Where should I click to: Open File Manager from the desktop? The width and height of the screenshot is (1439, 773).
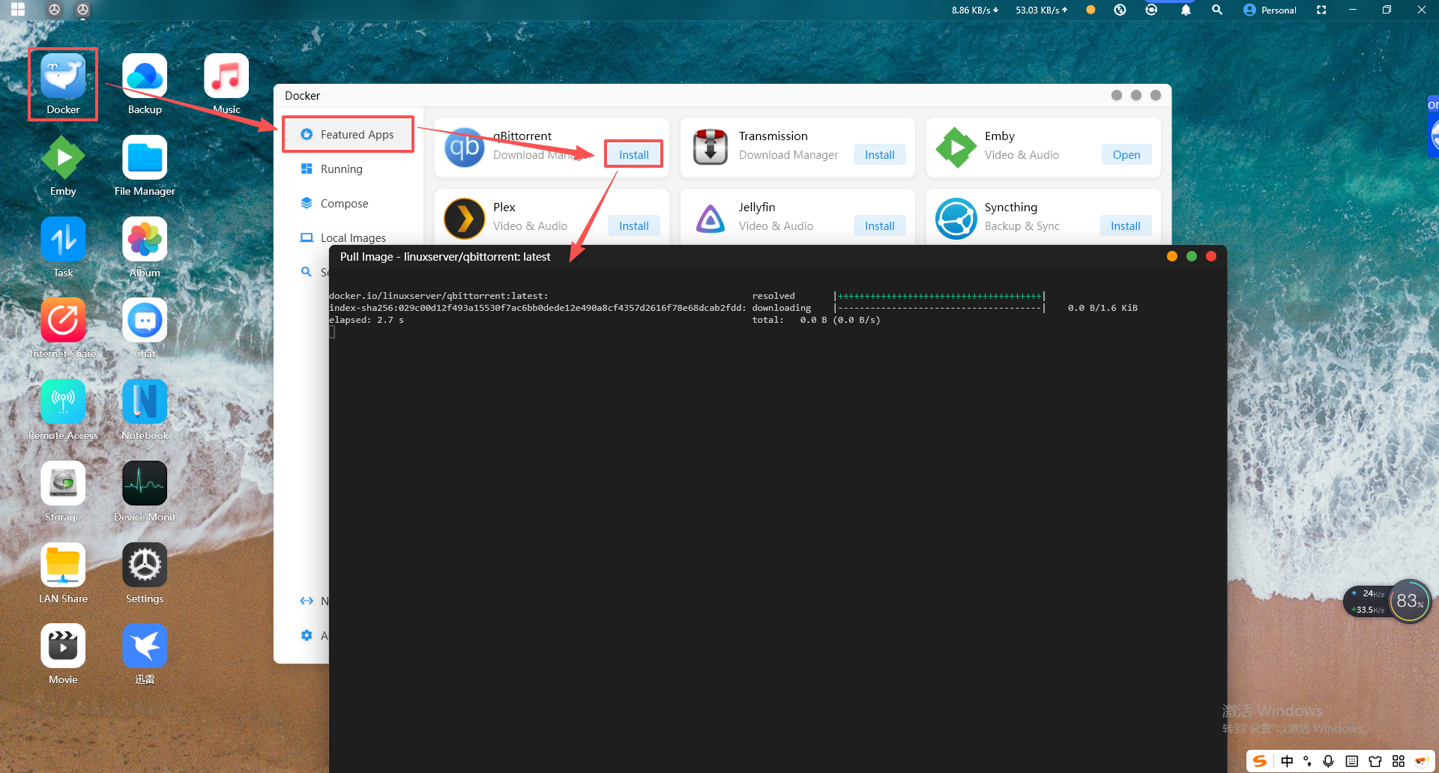click(145, 157)
